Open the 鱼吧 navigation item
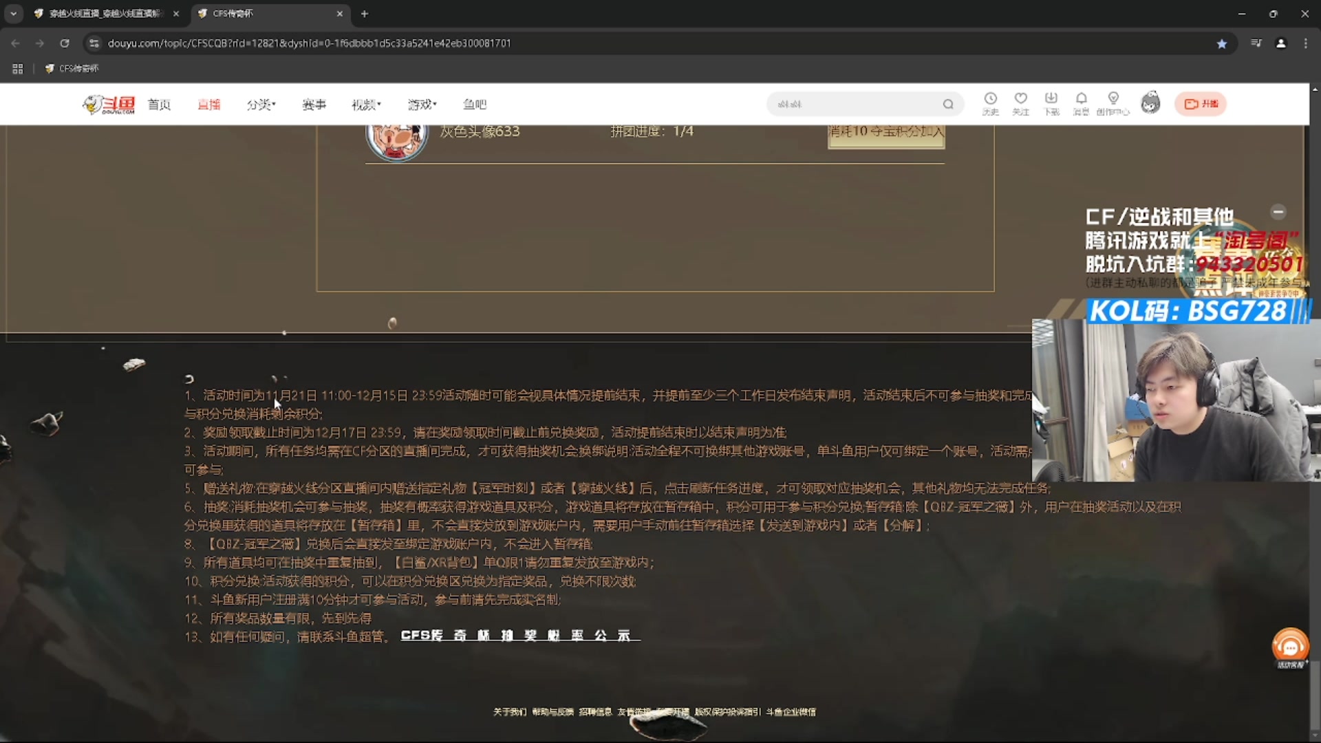Image resolution: width=1321 pixels, height=743 pixels. 475,104
